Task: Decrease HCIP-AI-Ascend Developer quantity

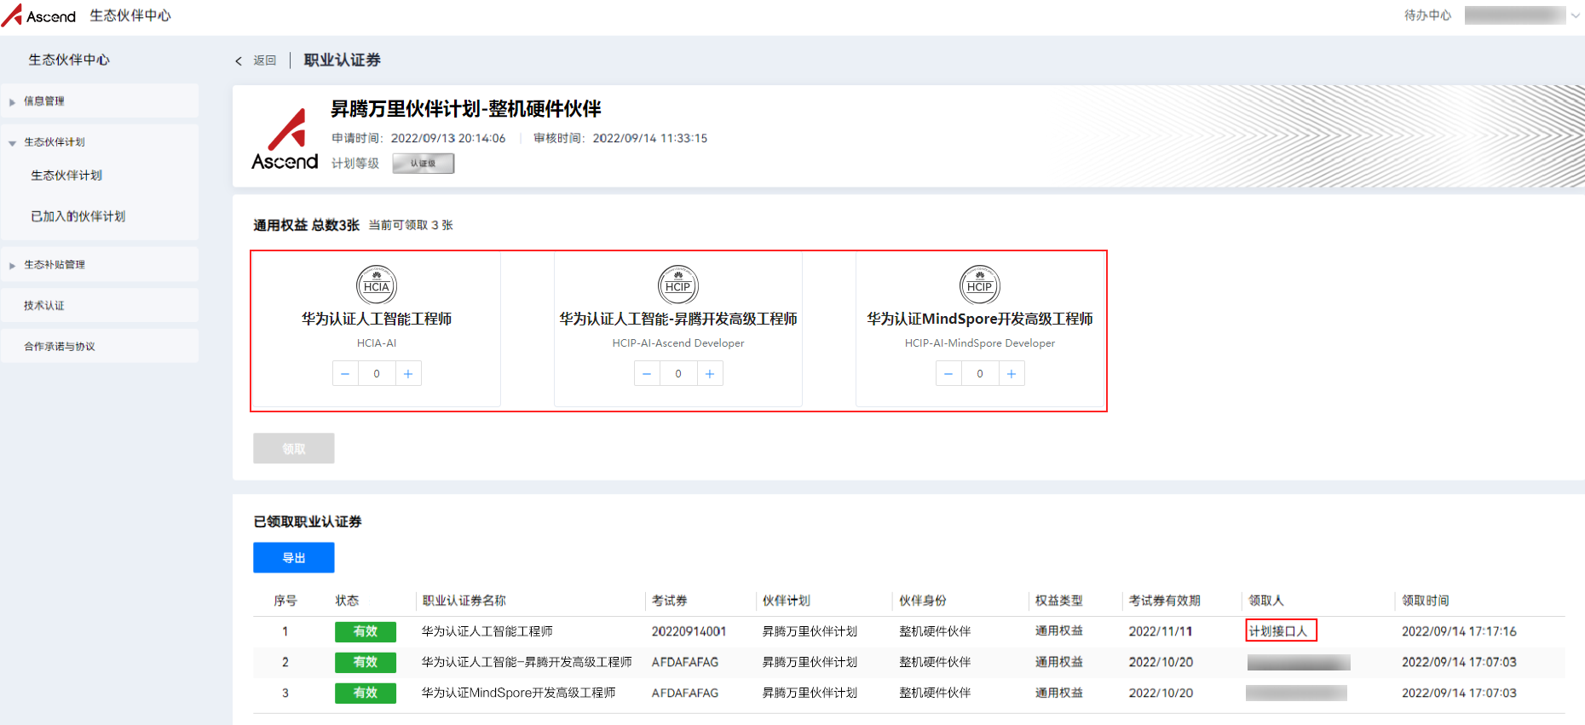Action: pyautogui.click(x=647, y=373)
